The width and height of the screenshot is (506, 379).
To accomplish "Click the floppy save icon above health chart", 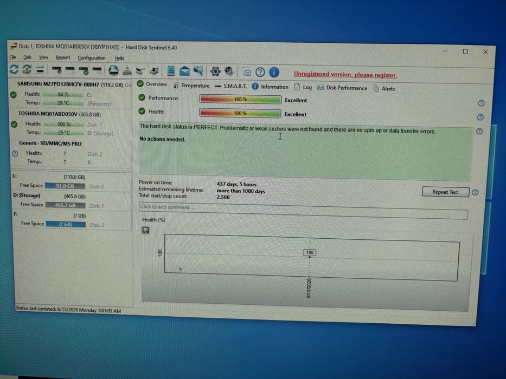I will tap(145, 230).
